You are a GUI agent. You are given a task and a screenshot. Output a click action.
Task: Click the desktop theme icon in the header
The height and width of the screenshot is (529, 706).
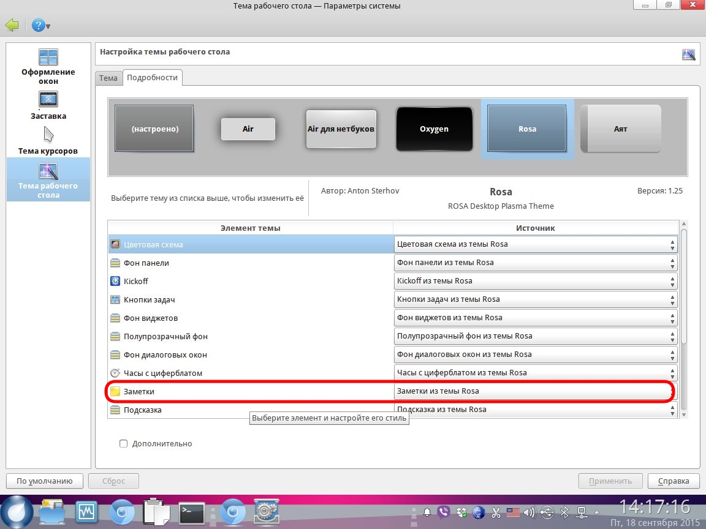pyautogui.click(x=688, y=55)
